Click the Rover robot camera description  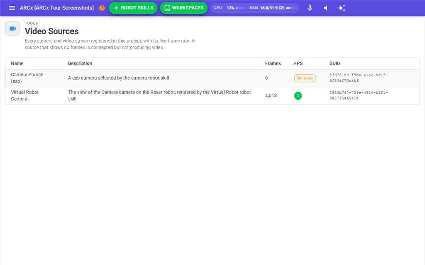[x=159, y=96]
